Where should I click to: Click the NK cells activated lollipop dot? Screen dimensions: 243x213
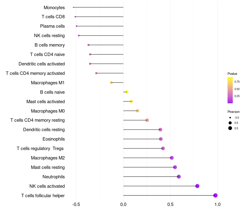[x=197, y=186]
